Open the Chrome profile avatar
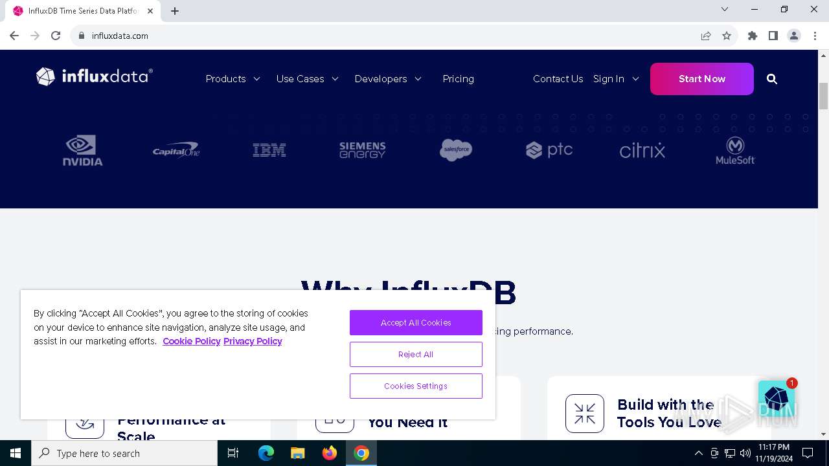829x466 pixels. coord(794,36)
